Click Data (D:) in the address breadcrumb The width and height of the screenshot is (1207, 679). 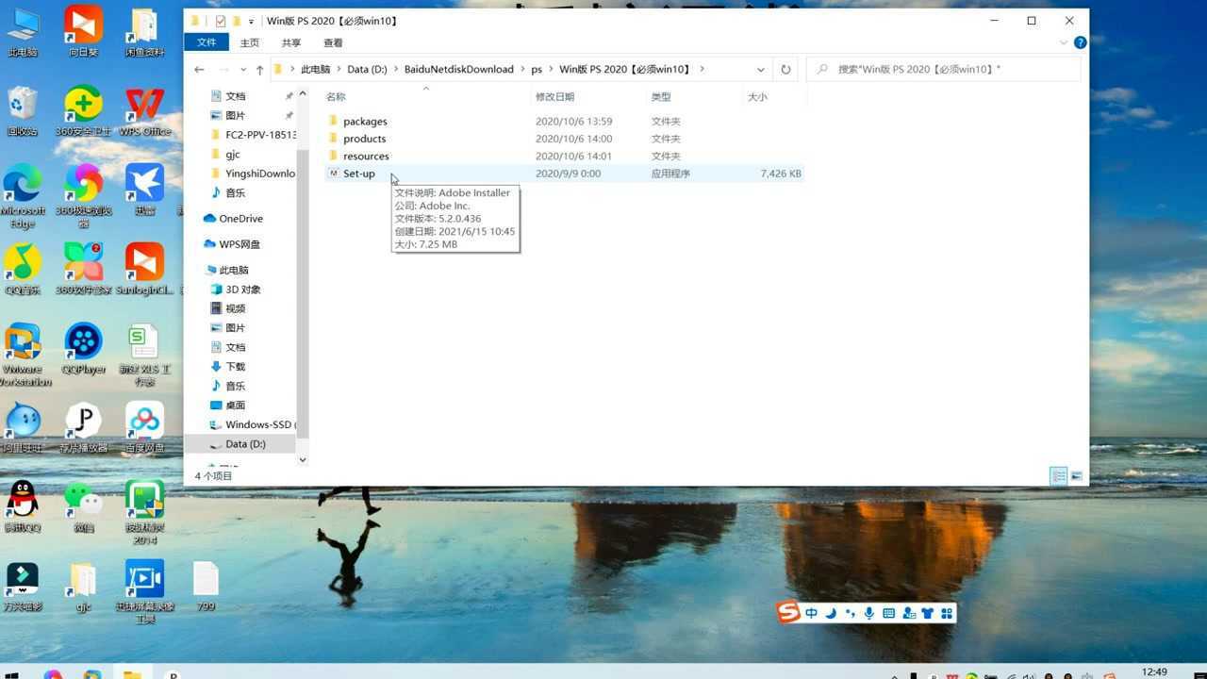pos(367,69)
